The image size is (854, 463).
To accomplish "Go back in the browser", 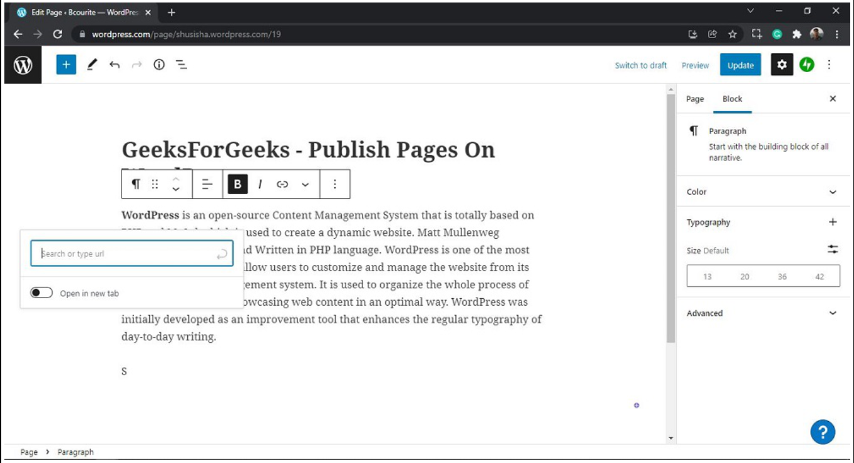I will point(18,34).
